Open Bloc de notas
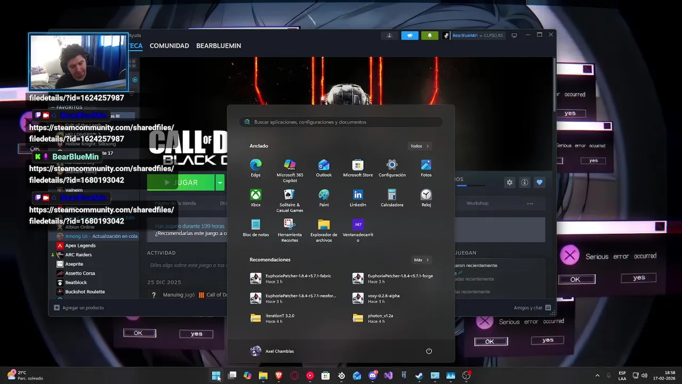The height and width of the screenshot is (384, 682). [x=256, y=228]
